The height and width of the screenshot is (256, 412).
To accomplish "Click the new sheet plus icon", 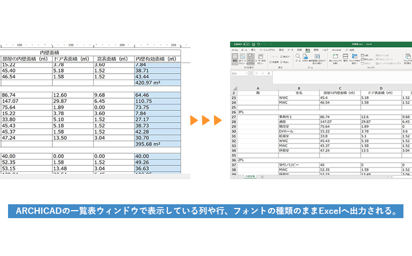I will point(262,177).
